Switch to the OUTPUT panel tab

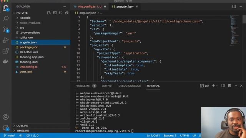[107, 86]
